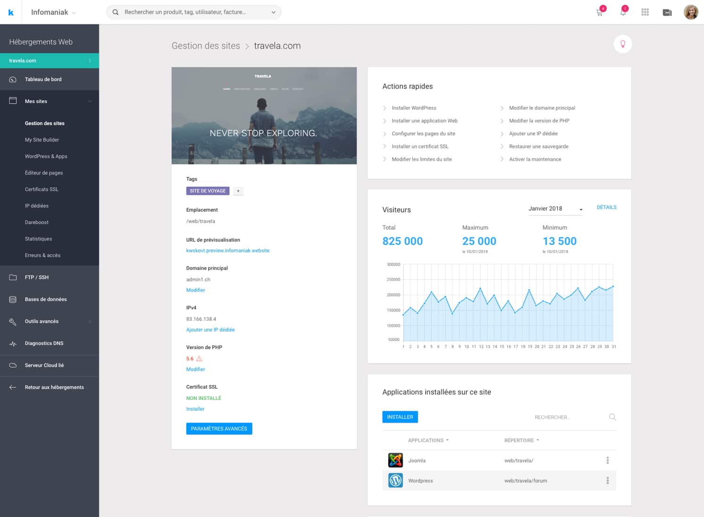Click the user profile avatar
This screenshot has width=704, height=517.
(691, 12)
